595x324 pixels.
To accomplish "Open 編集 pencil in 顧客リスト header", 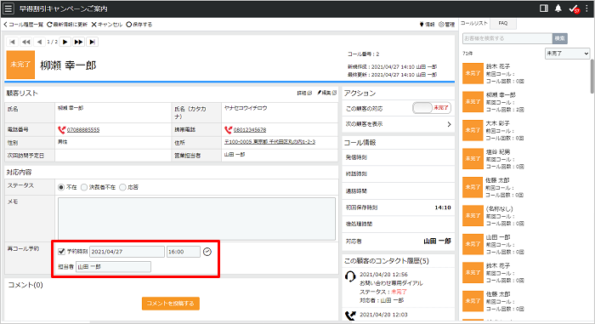I will tap(326, 93).
